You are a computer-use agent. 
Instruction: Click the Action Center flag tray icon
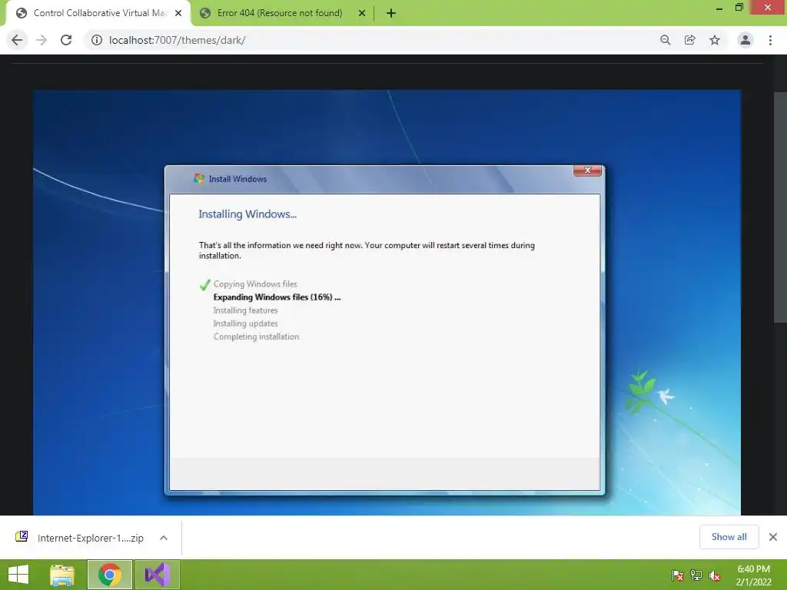pos(678,575)
